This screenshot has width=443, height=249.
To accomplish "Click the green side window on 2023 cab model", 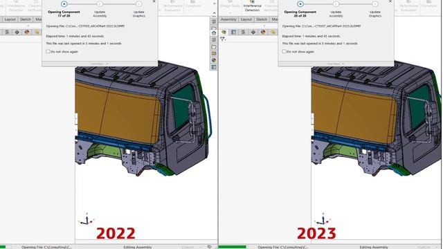I will [x=418, y=106].
